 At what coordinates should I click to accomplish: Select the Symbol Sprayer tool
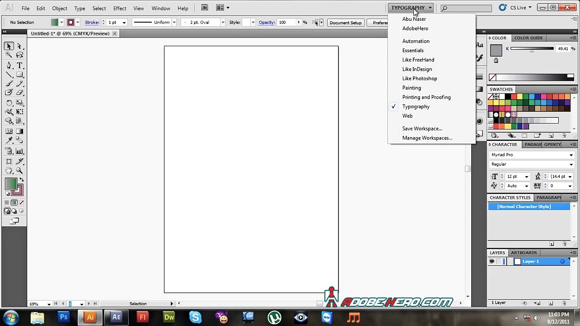click(9, 151)
